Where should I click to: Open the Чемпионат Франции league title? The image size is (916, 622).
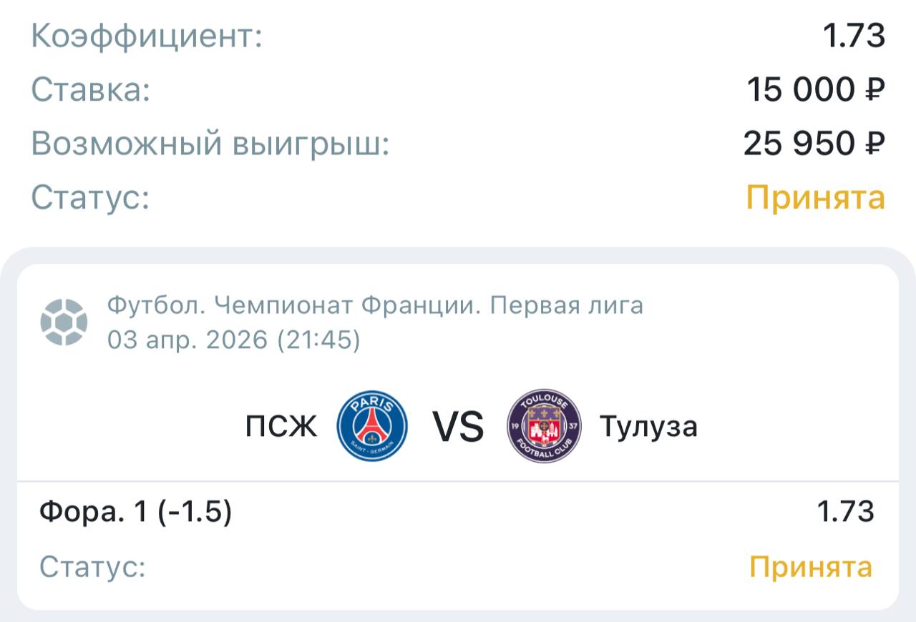[x=375, y=306]
